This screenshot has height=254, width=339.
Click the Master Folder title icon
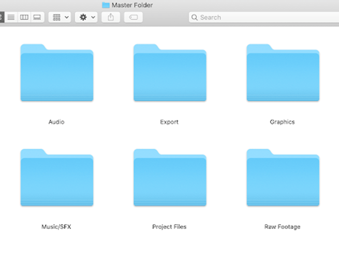point(106,5)
